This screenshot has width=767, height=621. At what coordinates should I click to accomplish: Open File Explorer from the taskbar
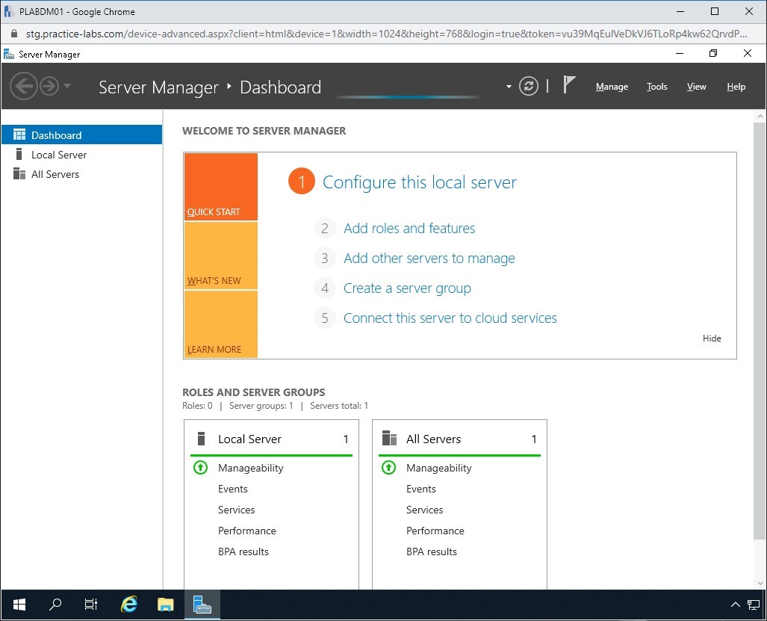(165, 605)
